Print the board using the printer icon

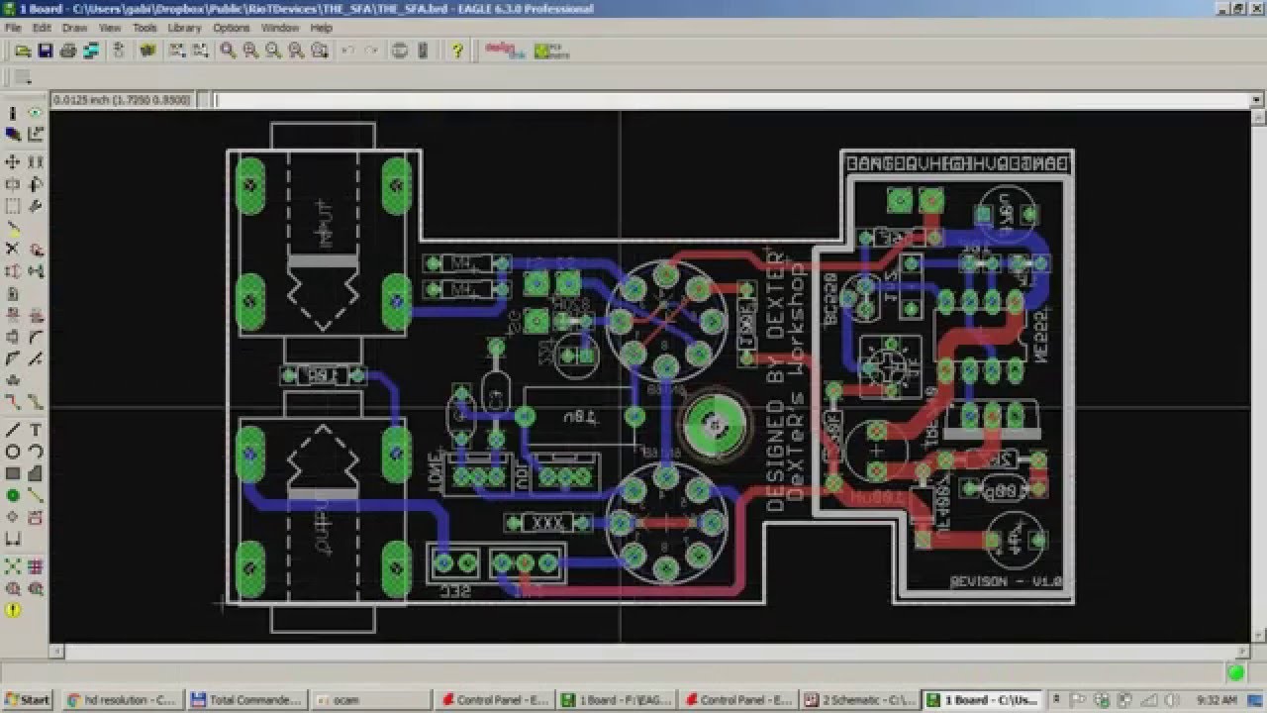click(69, 51)
